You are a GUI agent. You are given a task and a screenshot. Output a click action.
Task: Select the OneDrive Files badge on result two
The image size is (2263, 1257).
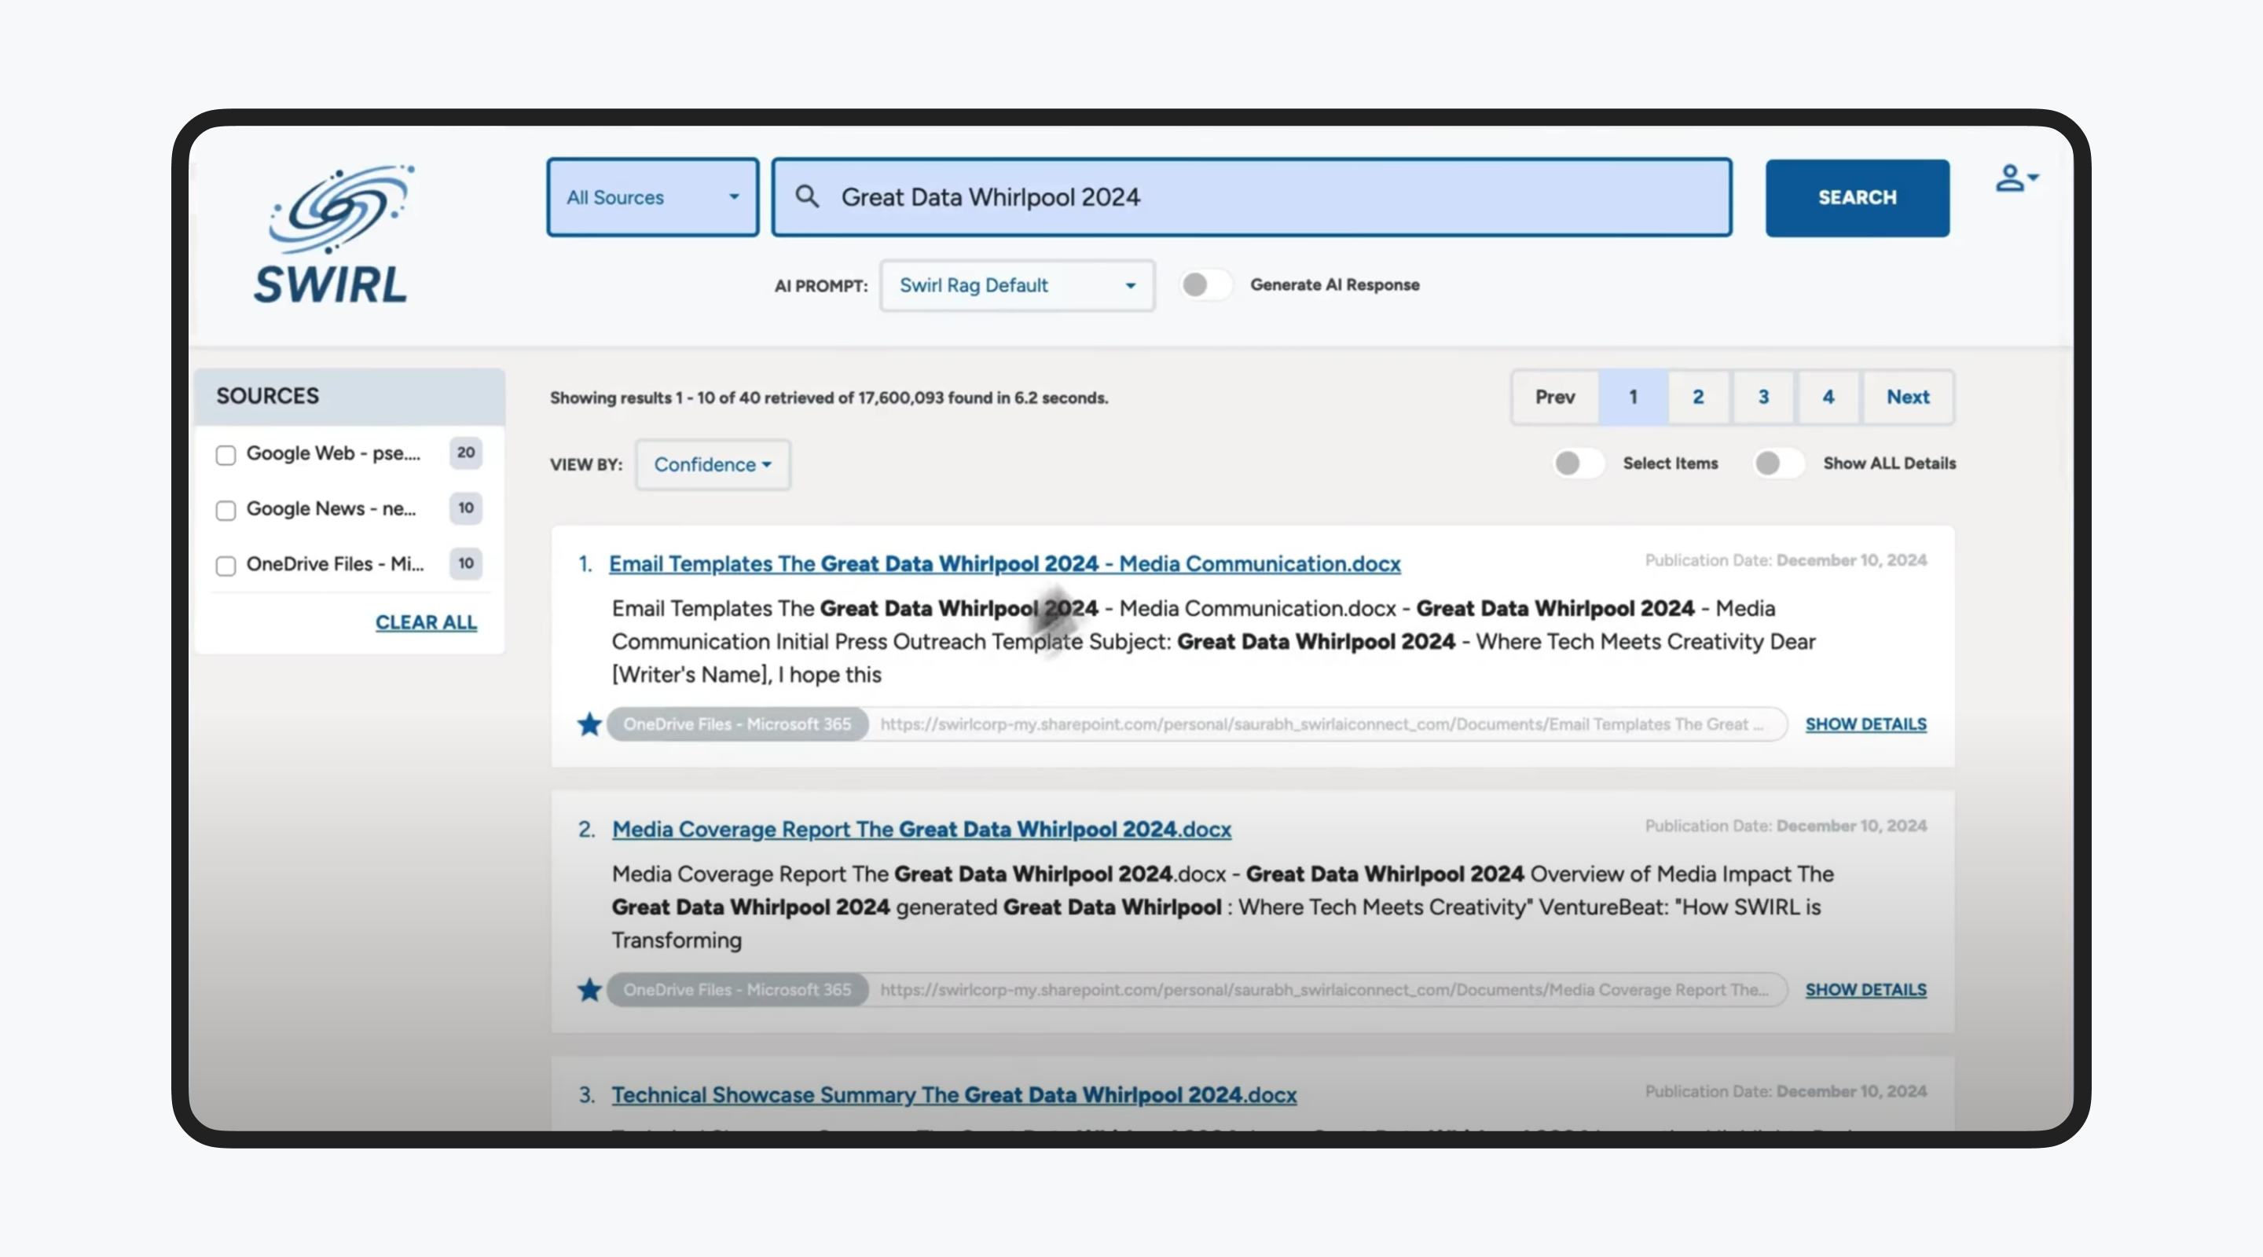737,989
